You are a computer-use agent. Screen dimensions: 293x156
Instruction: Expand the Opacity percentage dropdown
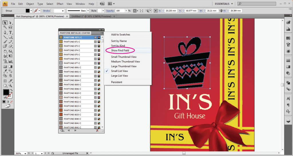pos(126,11)
